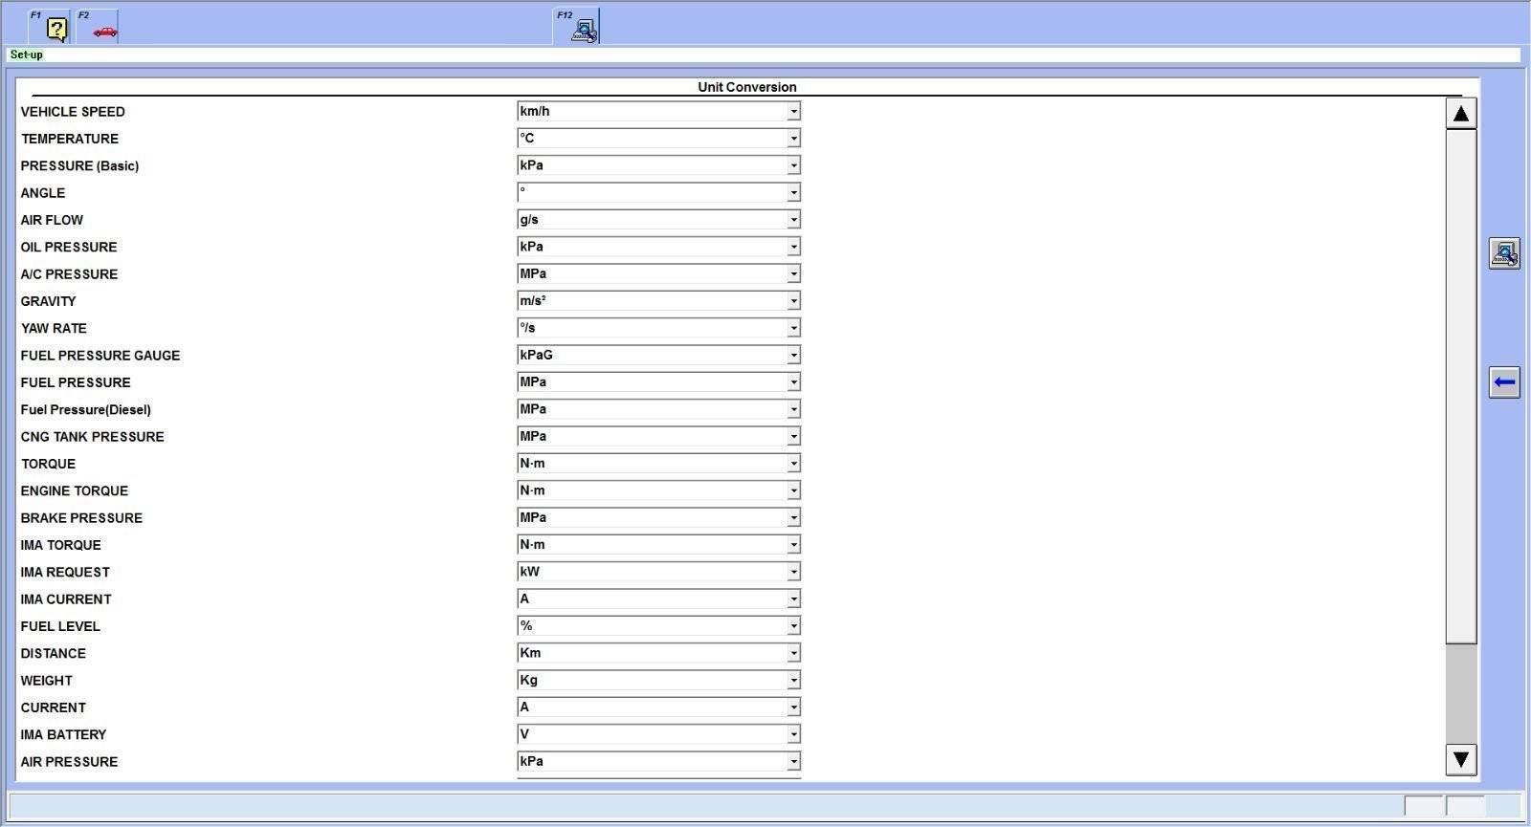Open the FUEL PRESSURE GAUGE unit dropdown
This screenshot has height=827, width=1531.
tap(658, 355)
